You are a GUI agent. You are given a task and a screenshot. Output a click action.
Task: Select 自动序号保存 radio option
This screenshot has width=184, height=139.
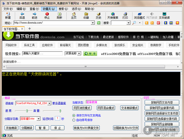(x=74, y=120)
